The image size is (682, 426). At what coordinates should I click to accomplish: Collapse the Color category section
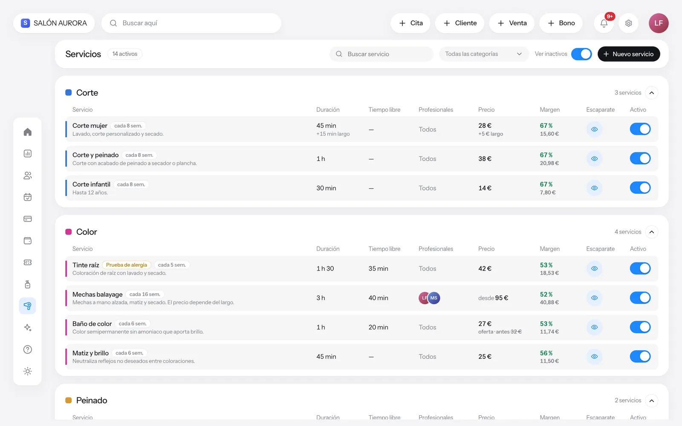pyautogui.click(x=651, y=232)
